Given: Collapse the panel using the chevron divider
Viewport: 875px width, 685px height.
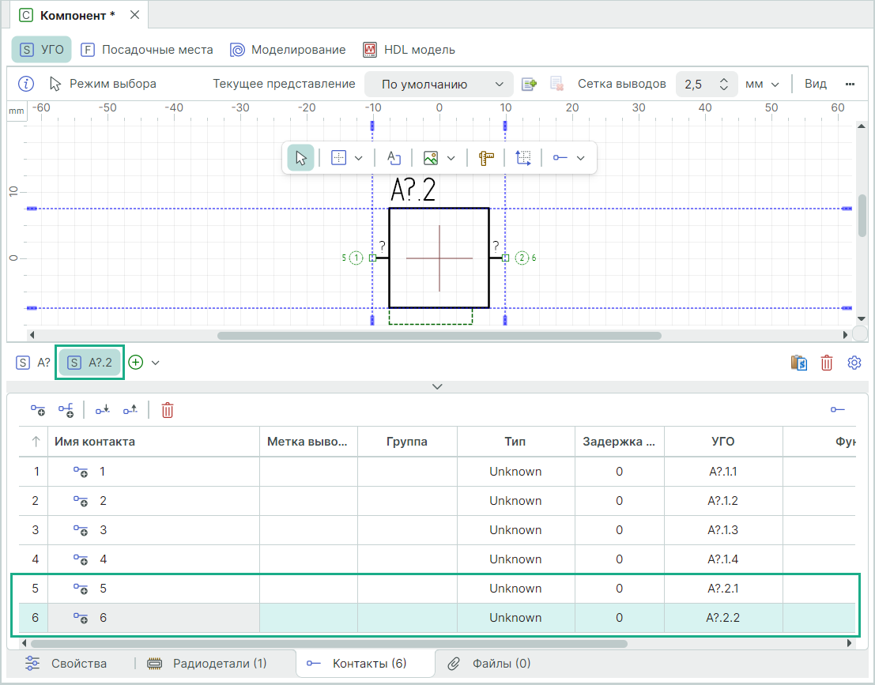Looking at the screenshot, I should point(437,386).
